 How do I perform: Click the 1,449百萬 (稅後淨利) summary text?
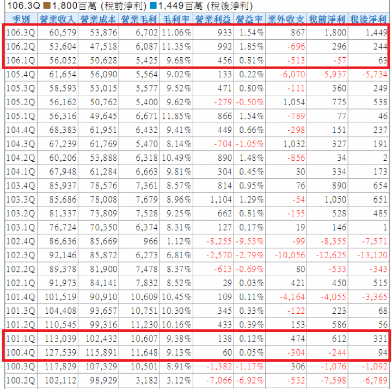coord(205,6)
